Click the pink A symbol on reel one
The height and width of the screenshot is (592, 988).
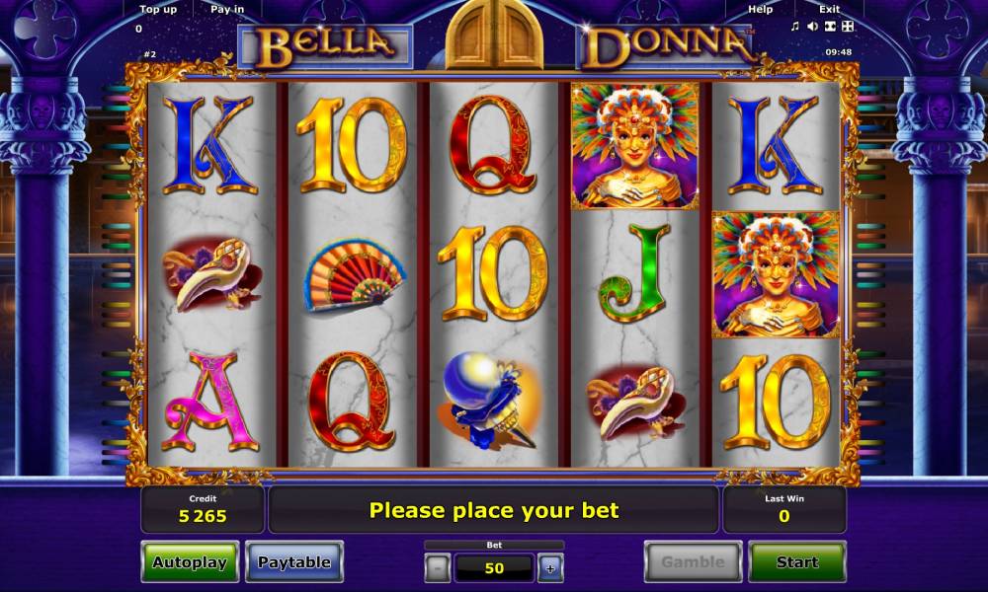click(209, 402)
